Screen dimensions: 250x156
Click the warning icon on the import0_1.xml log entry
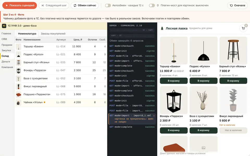(x=154, y=115)
